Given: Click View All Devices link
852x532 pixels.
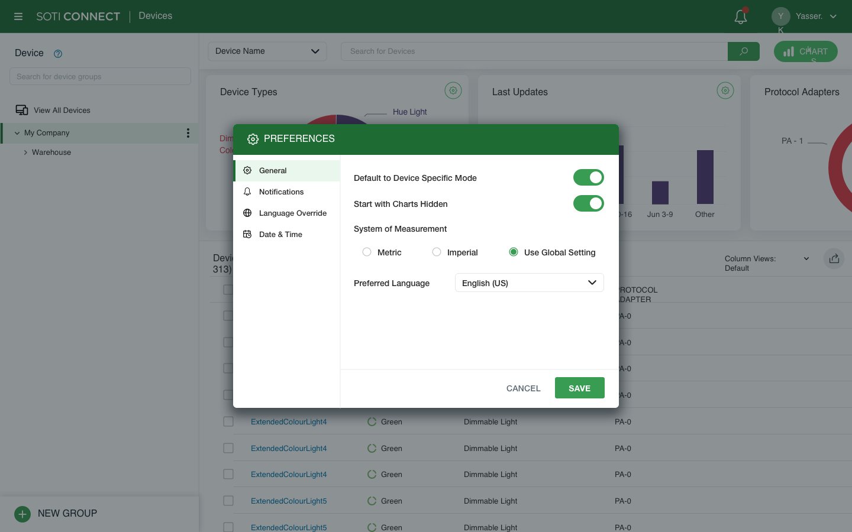Looking at the screenshot, I should pyautogui.click(x=62, y=111).
